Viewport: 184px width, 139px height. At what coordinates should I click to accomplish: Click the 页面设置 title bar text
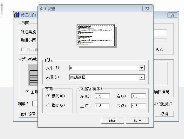point(47,9)
